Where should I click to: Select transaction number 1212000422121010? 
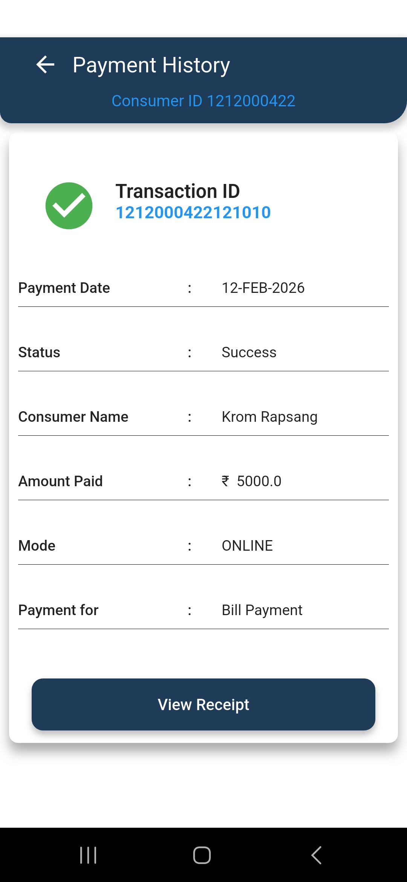193,213
